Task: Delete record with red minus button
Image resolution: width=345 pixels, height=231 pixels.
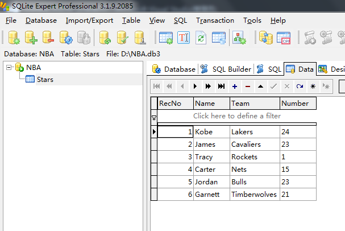Action: (248, 86)
